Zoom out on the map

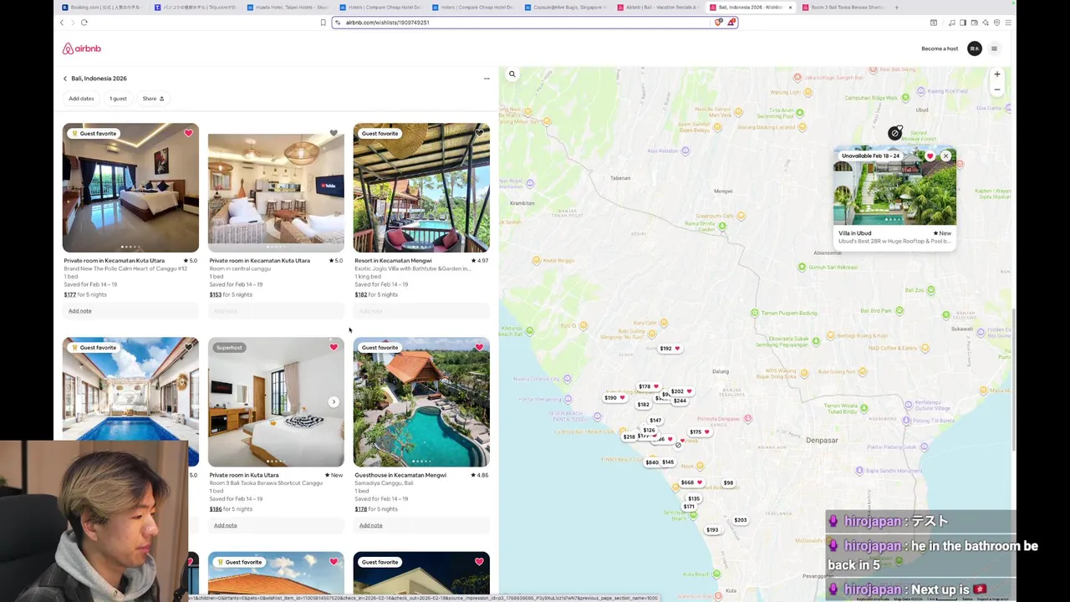point(996,89)
